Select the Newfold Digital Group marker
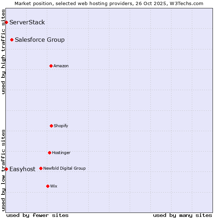The image size is (218, 218). click(x=41, y=168)
